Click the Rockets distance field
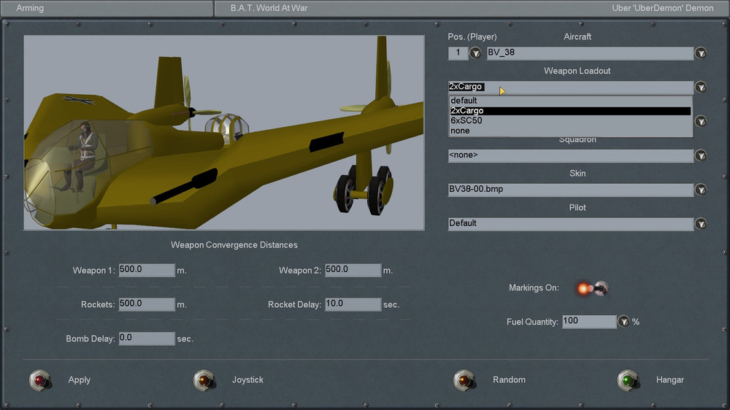The height and width of the screenshot is (410, 730). [x=147, y=304]
